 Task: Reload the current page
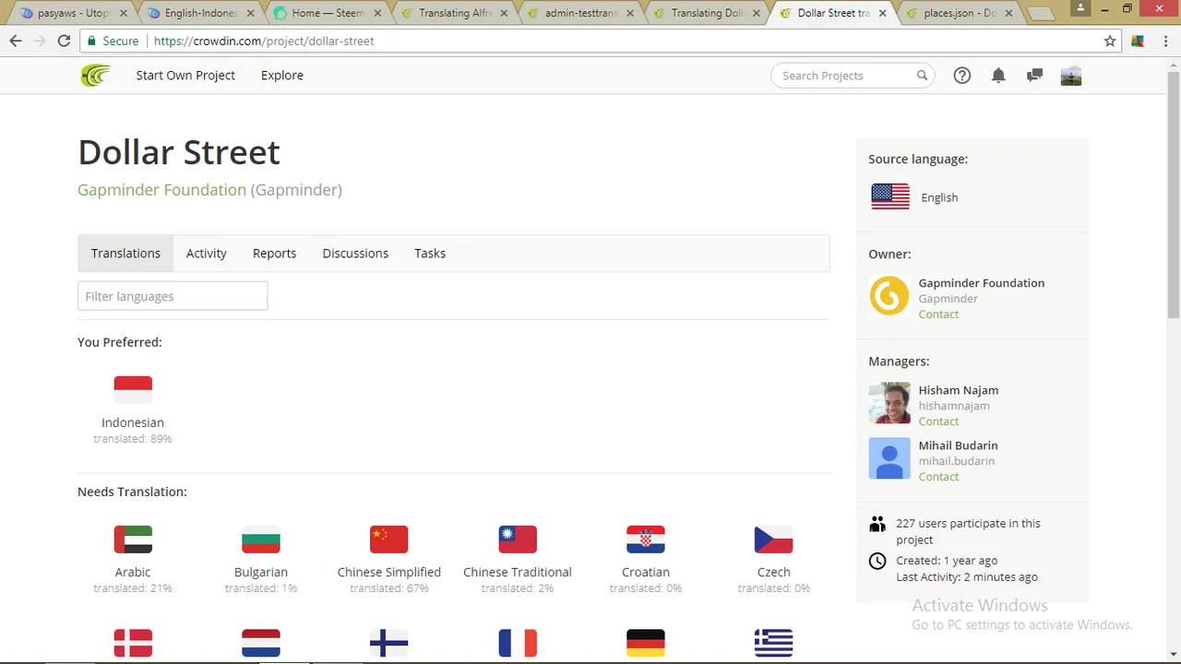point(64,41)
